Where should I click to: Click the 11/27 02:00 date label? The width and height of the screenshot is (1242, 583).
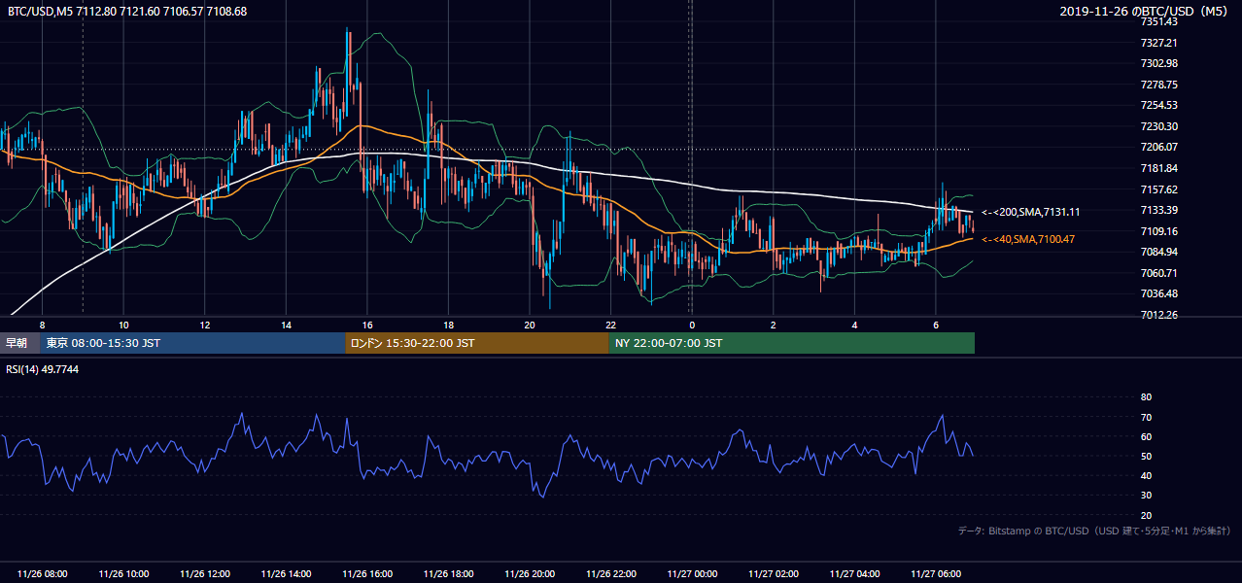point(774,574)
